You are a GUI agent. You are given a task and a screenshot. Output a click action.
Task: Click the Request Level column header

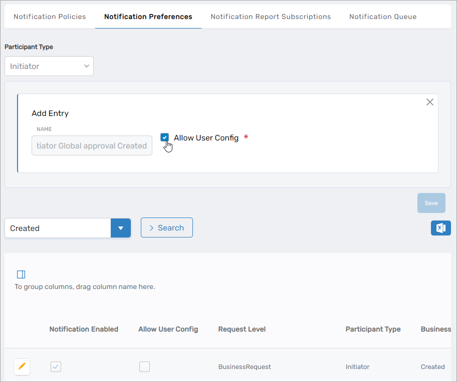click(242, 329)
